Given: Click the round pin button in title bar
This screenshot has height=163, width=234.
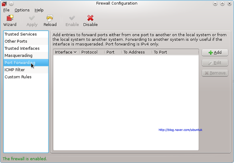Looking at the screenshot, I should (x=11, y=4).
